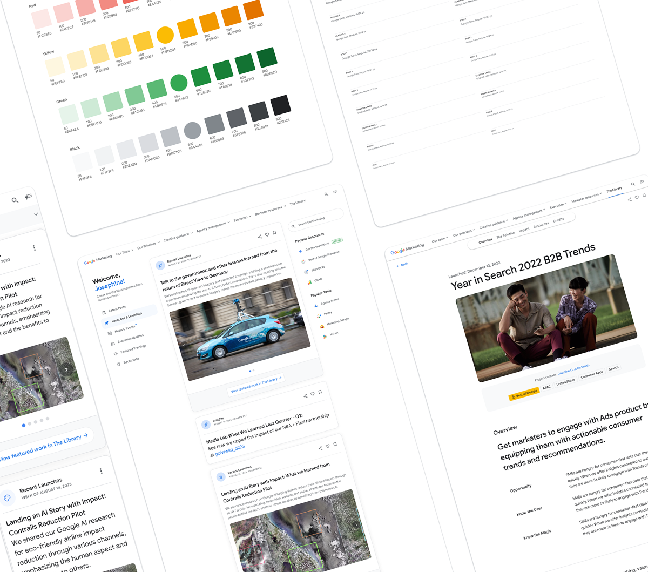Open menu icon beside dashboard search icon

pyautogui.click(x=335, y=192)
